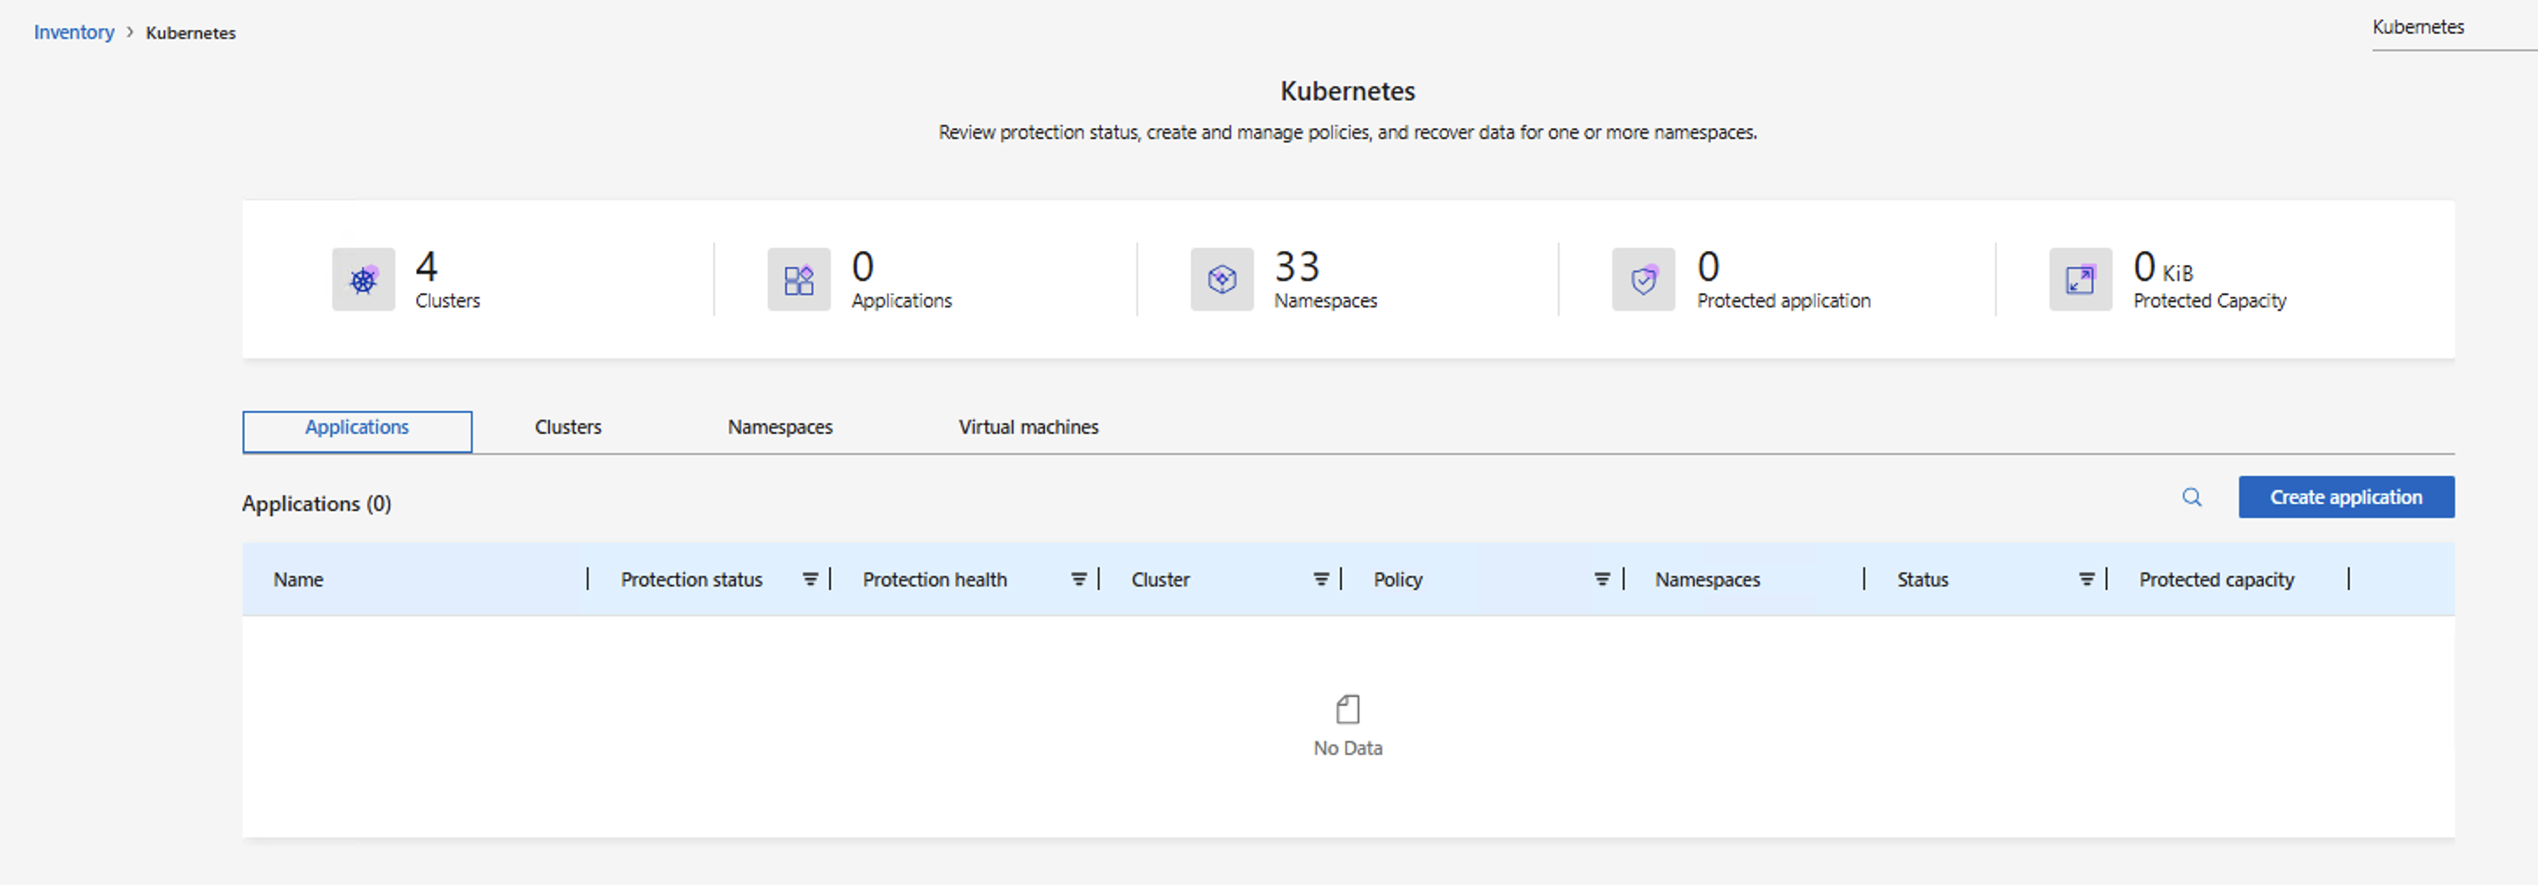Open the Policy column filter

click(1602, 579)
